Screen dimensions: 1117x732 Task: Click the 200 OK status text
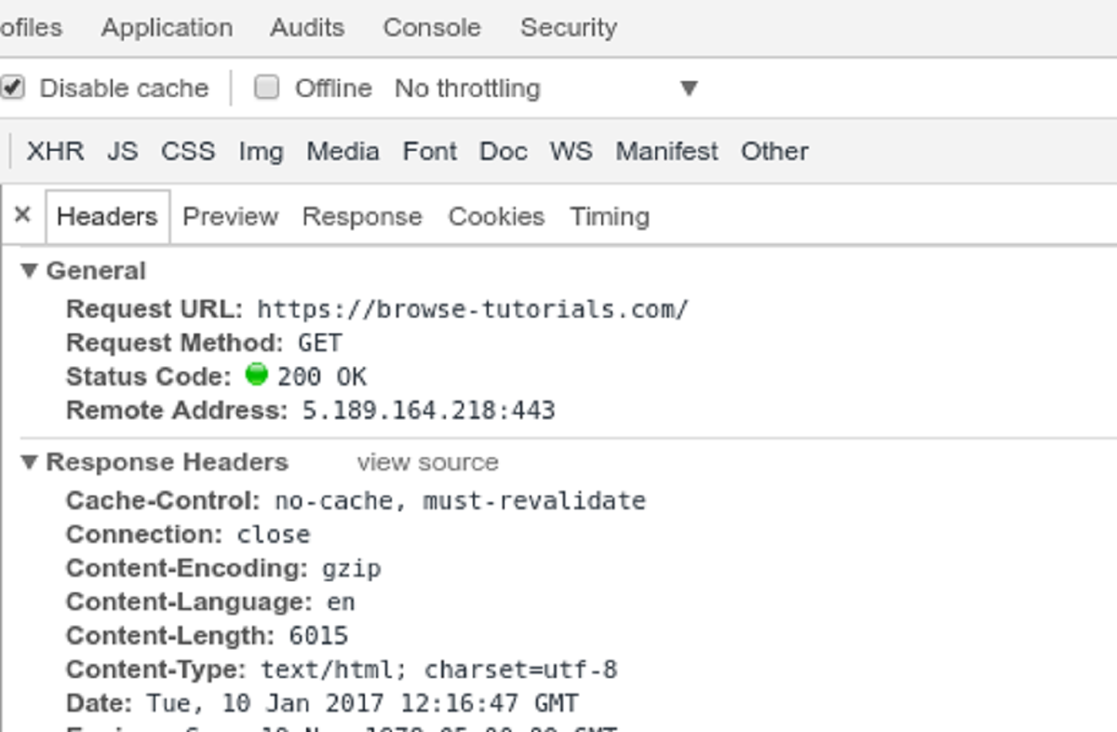click(x=322, y=376)
